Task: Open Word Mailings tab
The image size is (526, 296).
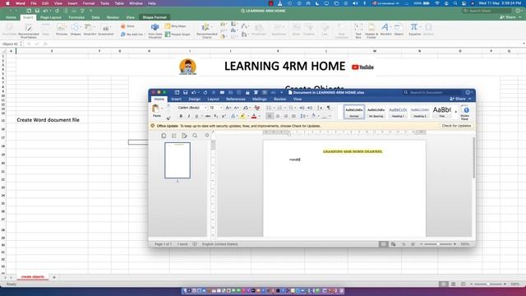Action: pos(260,99)
